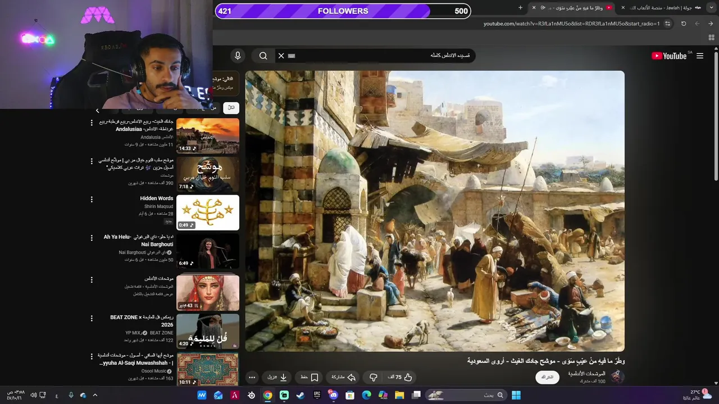The image size is (719, 404).
Task: Open the BEAT ZONE remix thumbnail 4:20
Action: click(208, 331)
